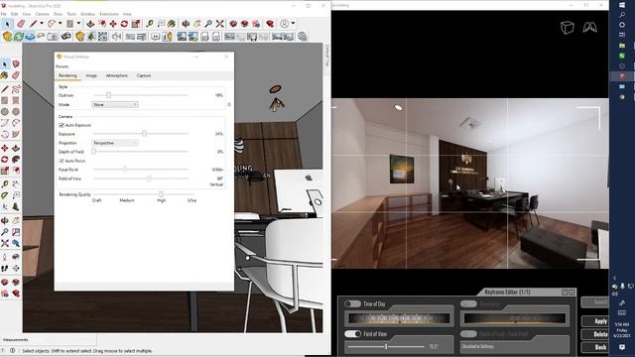Open the Projection dropdown showing Perspective
Screen dimensions: 635x357
click(115, 143)
